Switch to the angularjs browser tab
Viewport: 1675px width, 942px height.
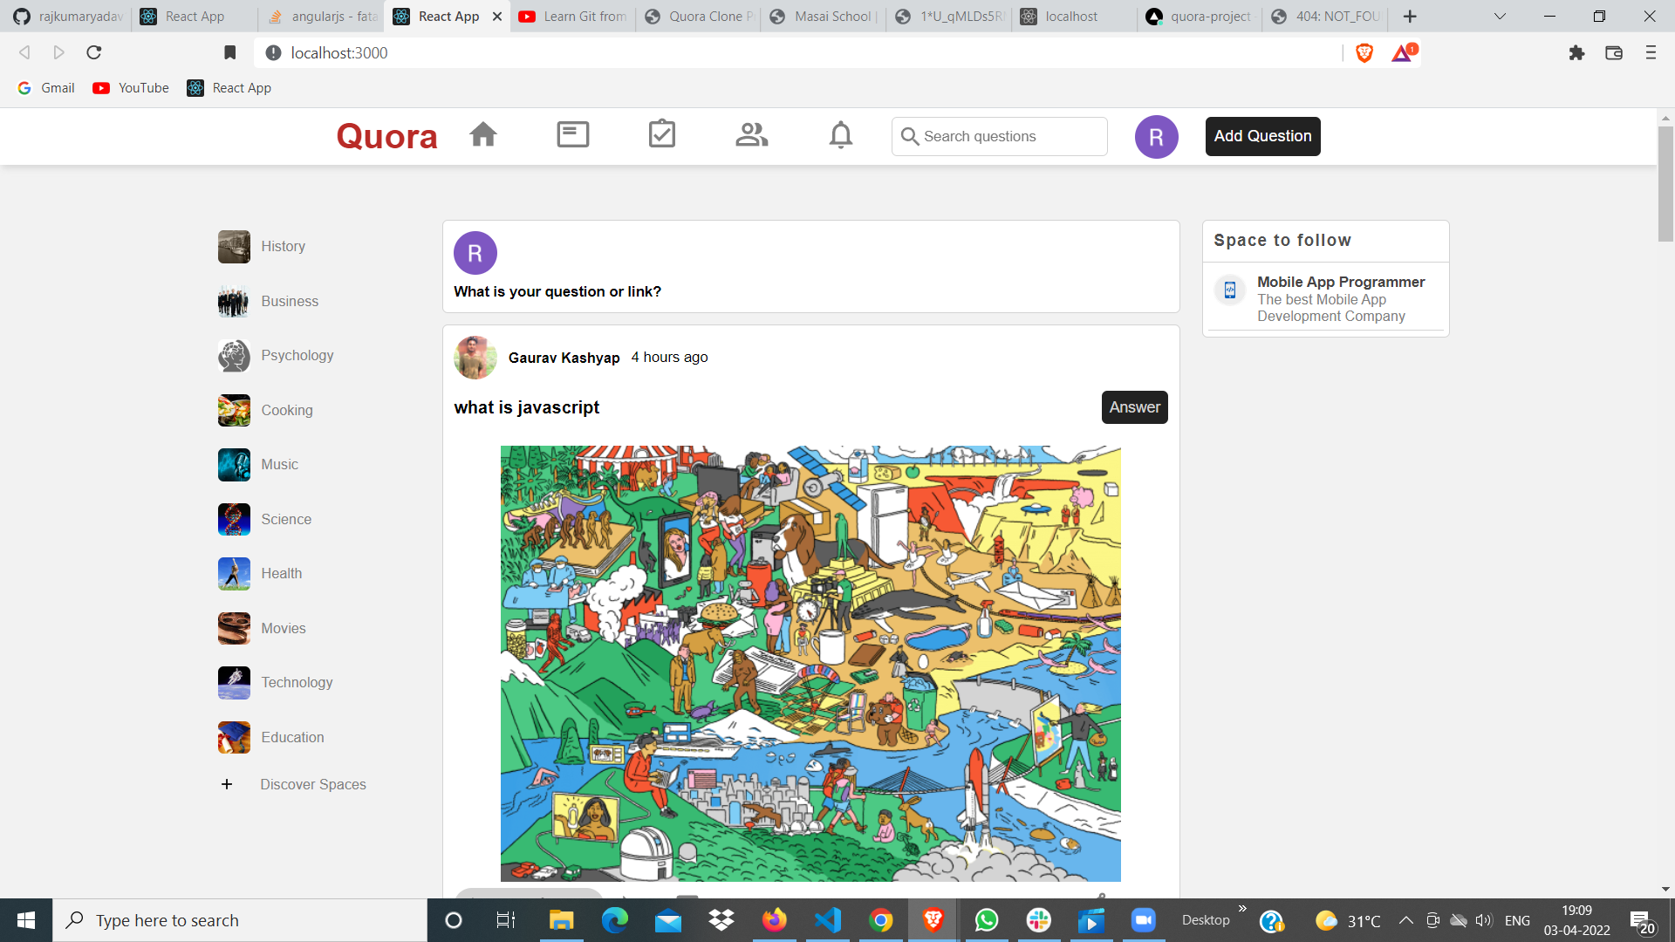(x=321, y=17)
